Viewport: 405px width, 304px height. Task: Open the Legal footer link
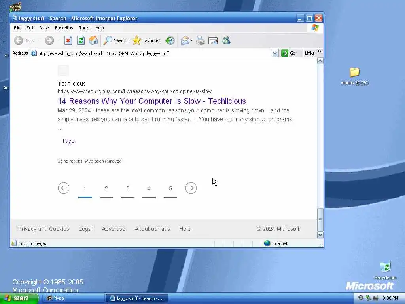point(85,229)
